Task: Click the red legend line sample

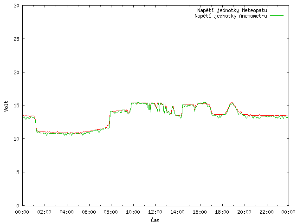Action: click(x=277, y=10)
